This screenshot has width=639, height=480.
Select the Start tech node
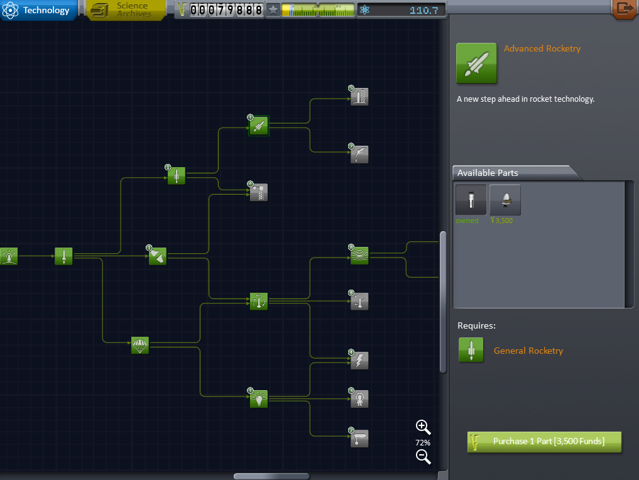(8, 256)
